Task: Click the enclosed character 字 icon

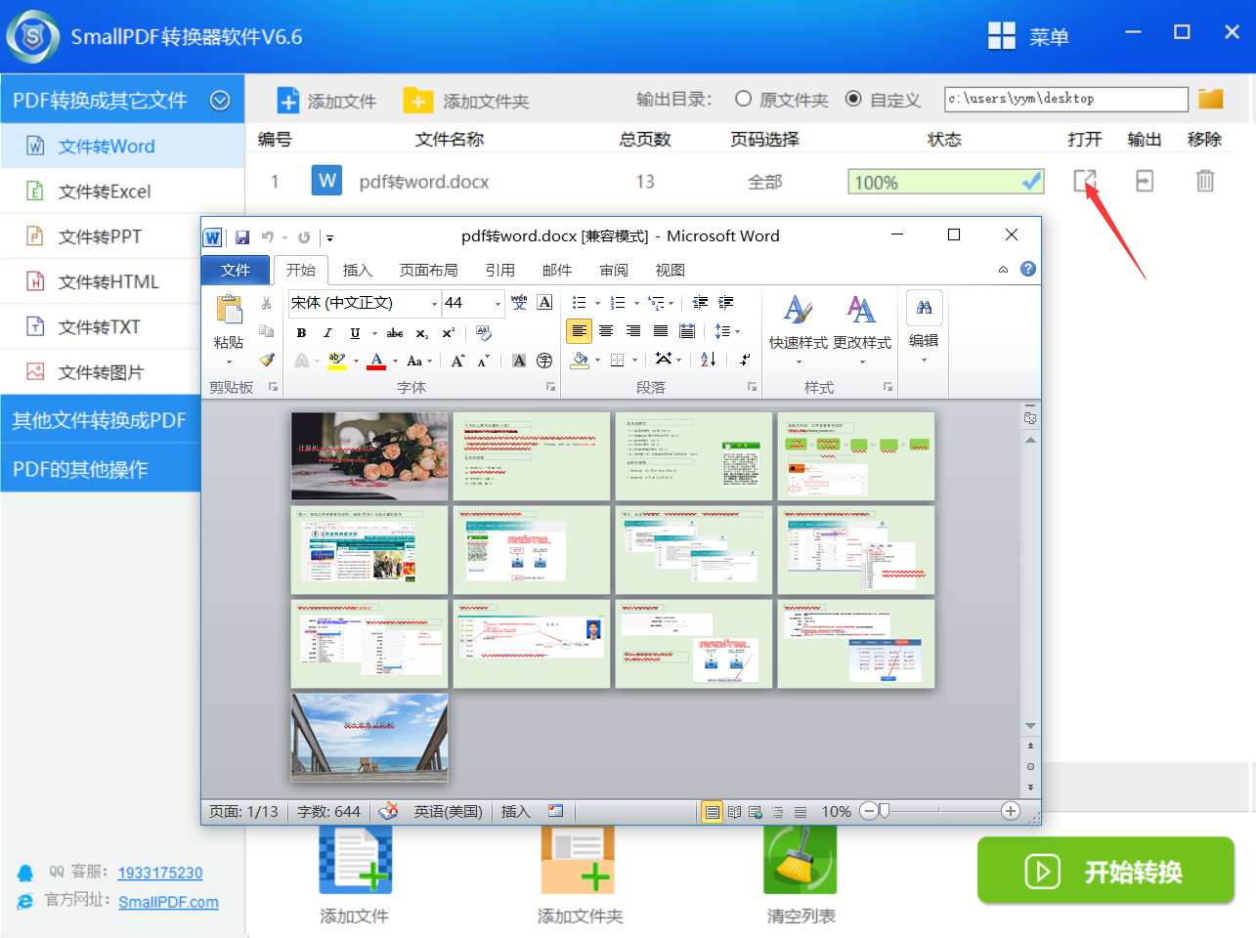Action: pos(544,361)
